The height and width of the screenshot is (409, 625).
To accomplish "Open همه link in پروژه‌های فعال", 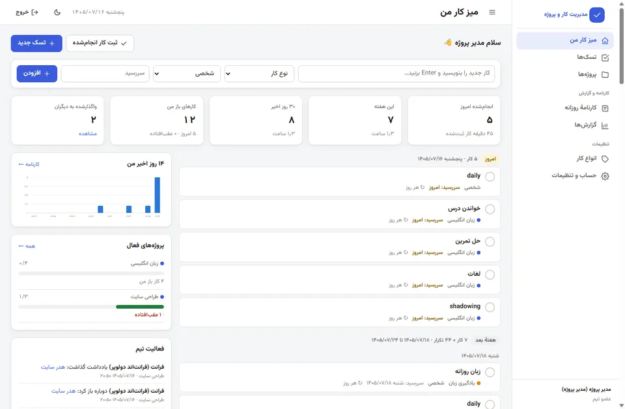I will tap(27, 246).
